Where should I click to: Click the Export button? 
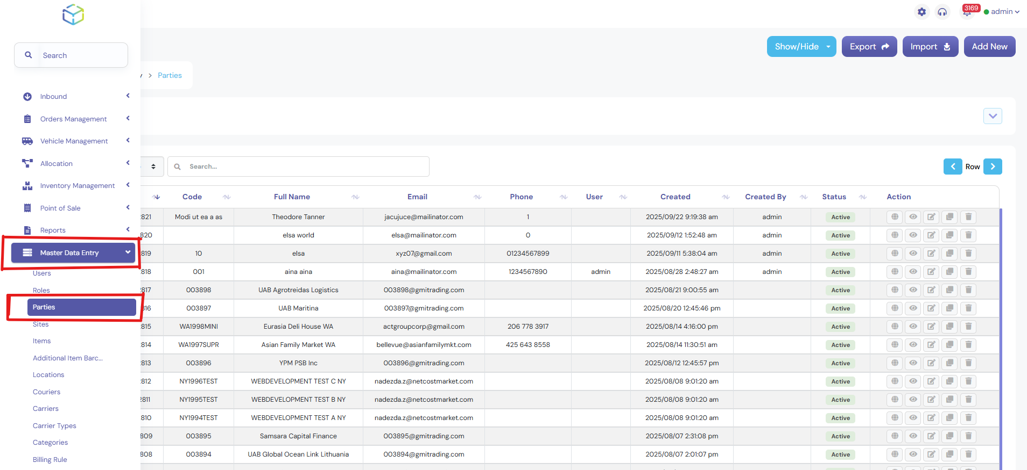[x=869, y=47]
